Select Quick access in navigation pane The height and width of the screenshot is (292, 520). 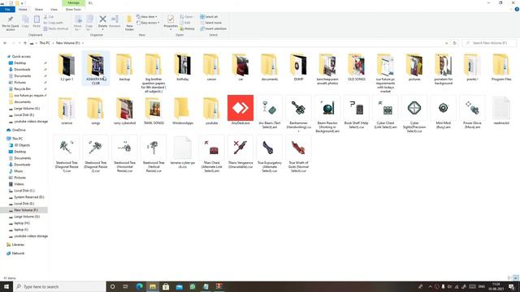coord(21,57)
